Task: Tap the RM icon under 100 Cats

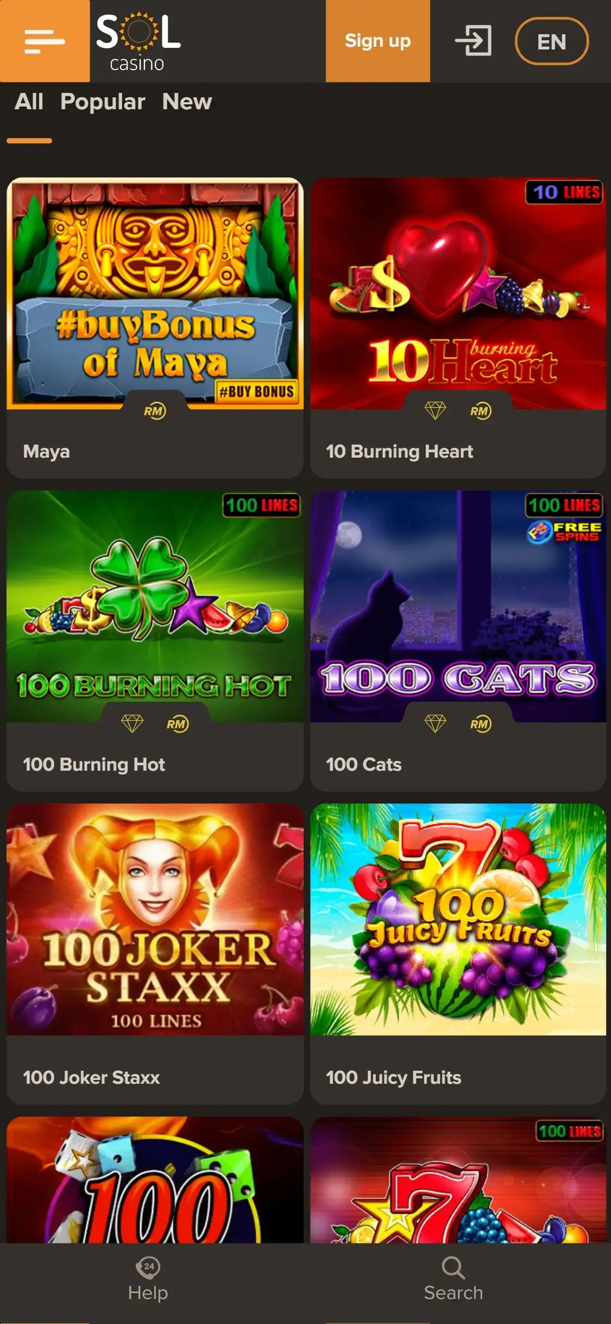Action: pos(481,724)
